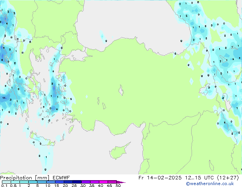Pick the 15–20 mm blue legend swatch
Screen dimensions: 242x187
(59, 182)
